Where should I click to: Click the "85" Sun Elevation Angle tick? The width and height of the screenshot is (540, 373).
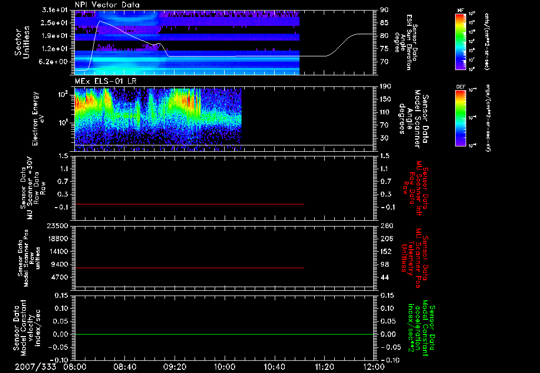click(384, 23)
